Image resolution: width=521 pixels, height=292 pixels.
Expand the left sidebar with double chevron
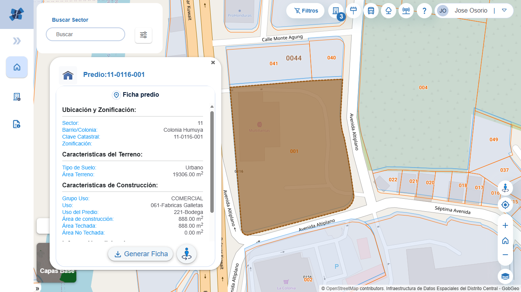tap(17, 41)
